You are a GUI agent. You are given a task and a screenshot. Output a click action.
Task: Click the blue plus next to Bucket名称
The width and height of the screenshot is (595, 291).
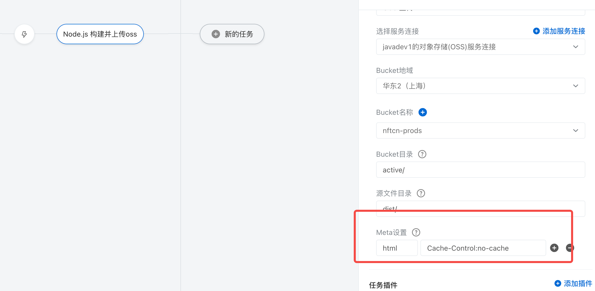coord(422,112)
